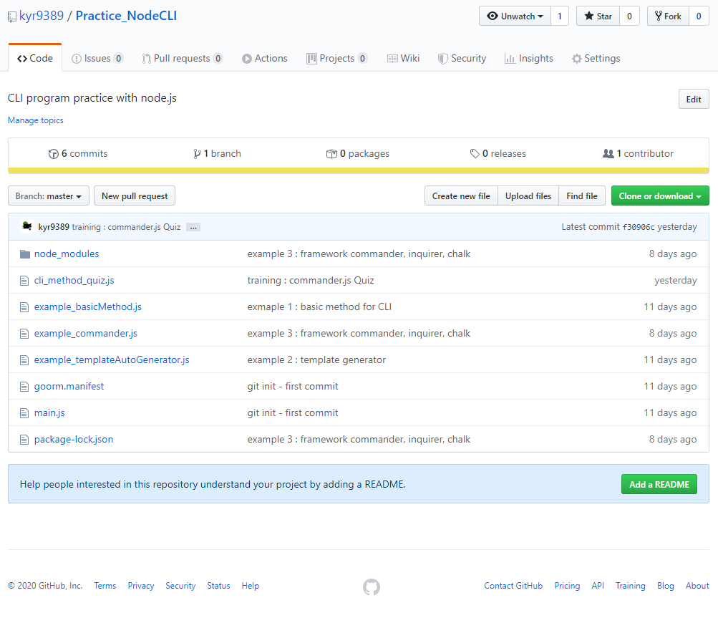Click Terms link in footer
Screen dimensions: 718x618
pos(105,586)
